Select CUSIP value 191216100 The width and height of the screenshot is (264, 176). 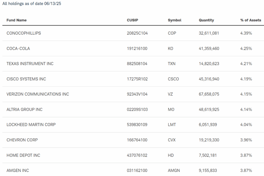coord(137,49)
